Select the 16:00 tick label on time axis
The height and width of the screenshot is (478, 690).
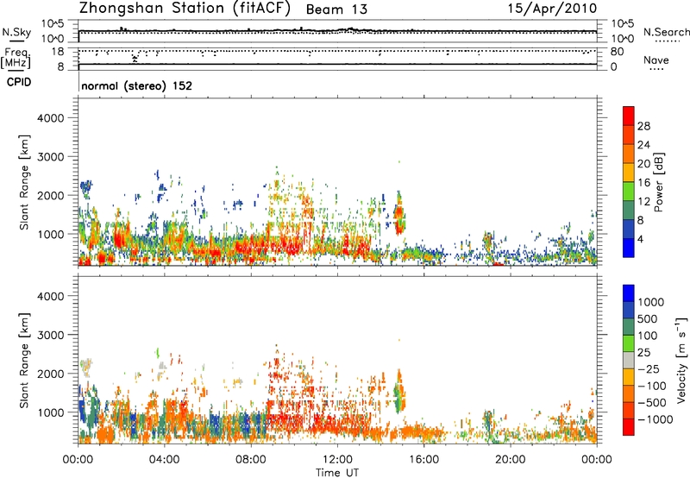pos(423,458)
